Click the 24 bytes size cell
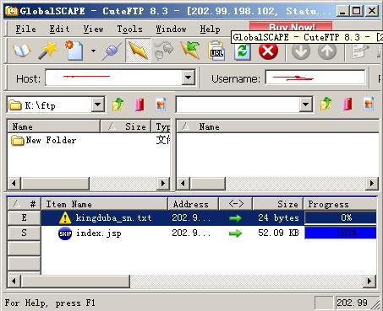The image size is (383, 311). (278, 217)
